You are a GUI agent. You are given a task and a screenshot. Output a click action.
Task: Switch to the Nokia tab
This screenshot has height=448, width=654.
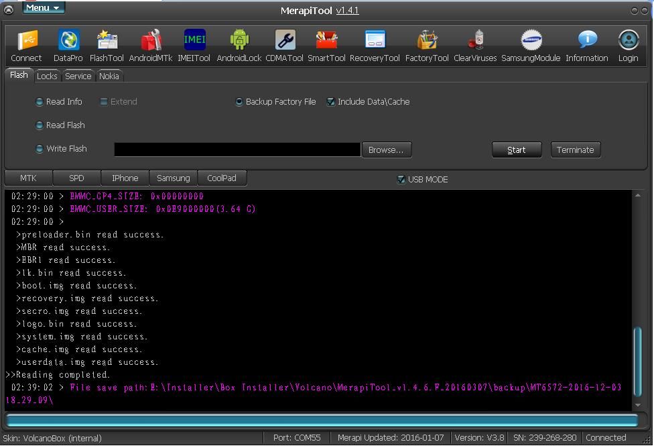pyautogui.click(x=109, y=76)
